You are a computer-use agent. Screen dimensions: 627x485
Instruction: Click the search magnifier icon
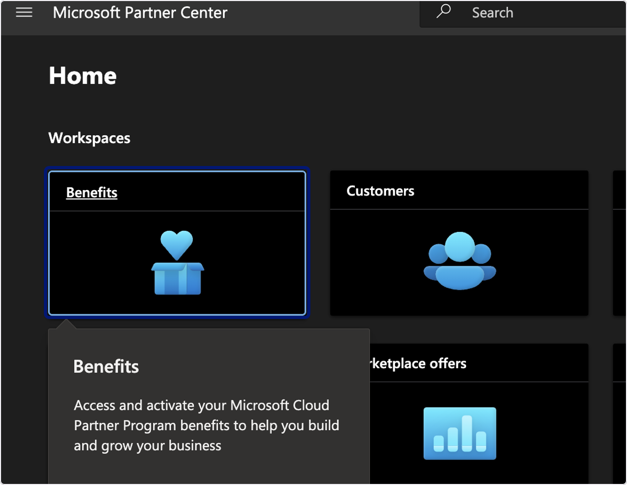pos(443,12)
